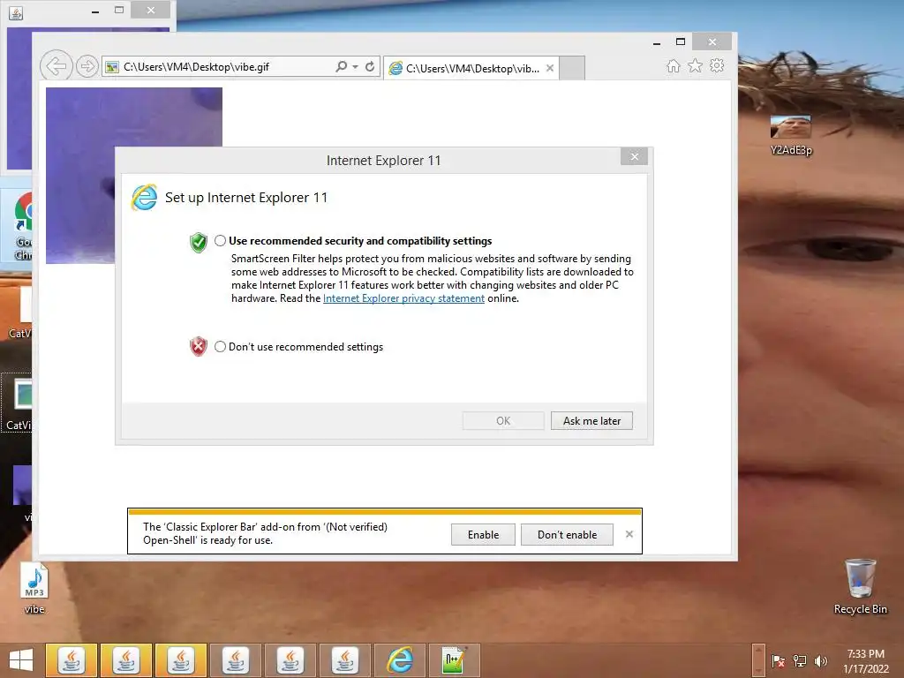Viewport: 904px width, 678px height.
Task: Open the Windows Start button
Action: click(x=21, y=660)
